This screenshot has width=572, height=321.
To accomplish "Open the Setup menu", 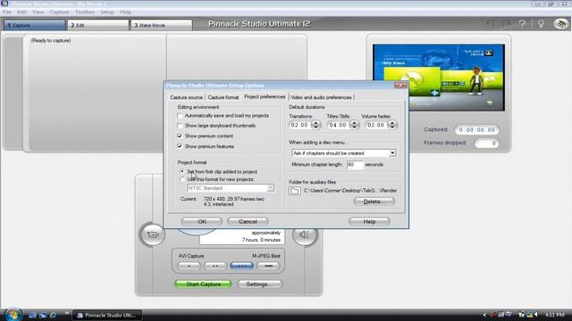I will tap(107, 12).
